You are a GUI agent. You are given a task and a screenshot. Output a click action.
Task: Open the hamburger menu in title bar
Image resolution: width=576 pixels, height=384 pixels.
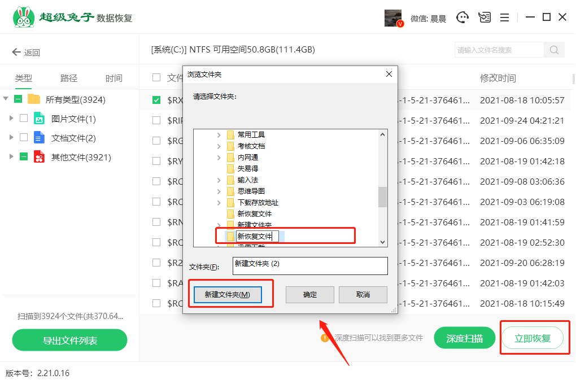(505, 18)
